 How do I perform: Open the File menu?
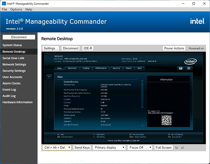coord(5,9)
